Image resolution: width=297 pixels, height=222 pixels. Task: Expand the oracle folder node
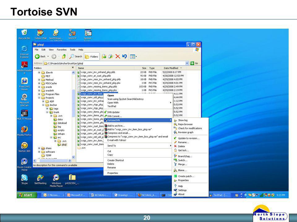tap(39, 87)
